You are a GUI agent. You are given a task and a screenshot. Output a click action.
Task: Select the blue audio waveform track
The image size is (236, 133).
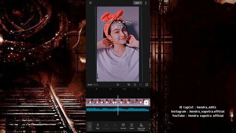118,110
